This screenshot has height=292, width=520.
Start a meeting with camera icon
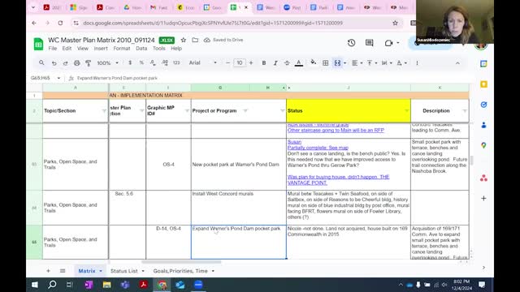388,43
